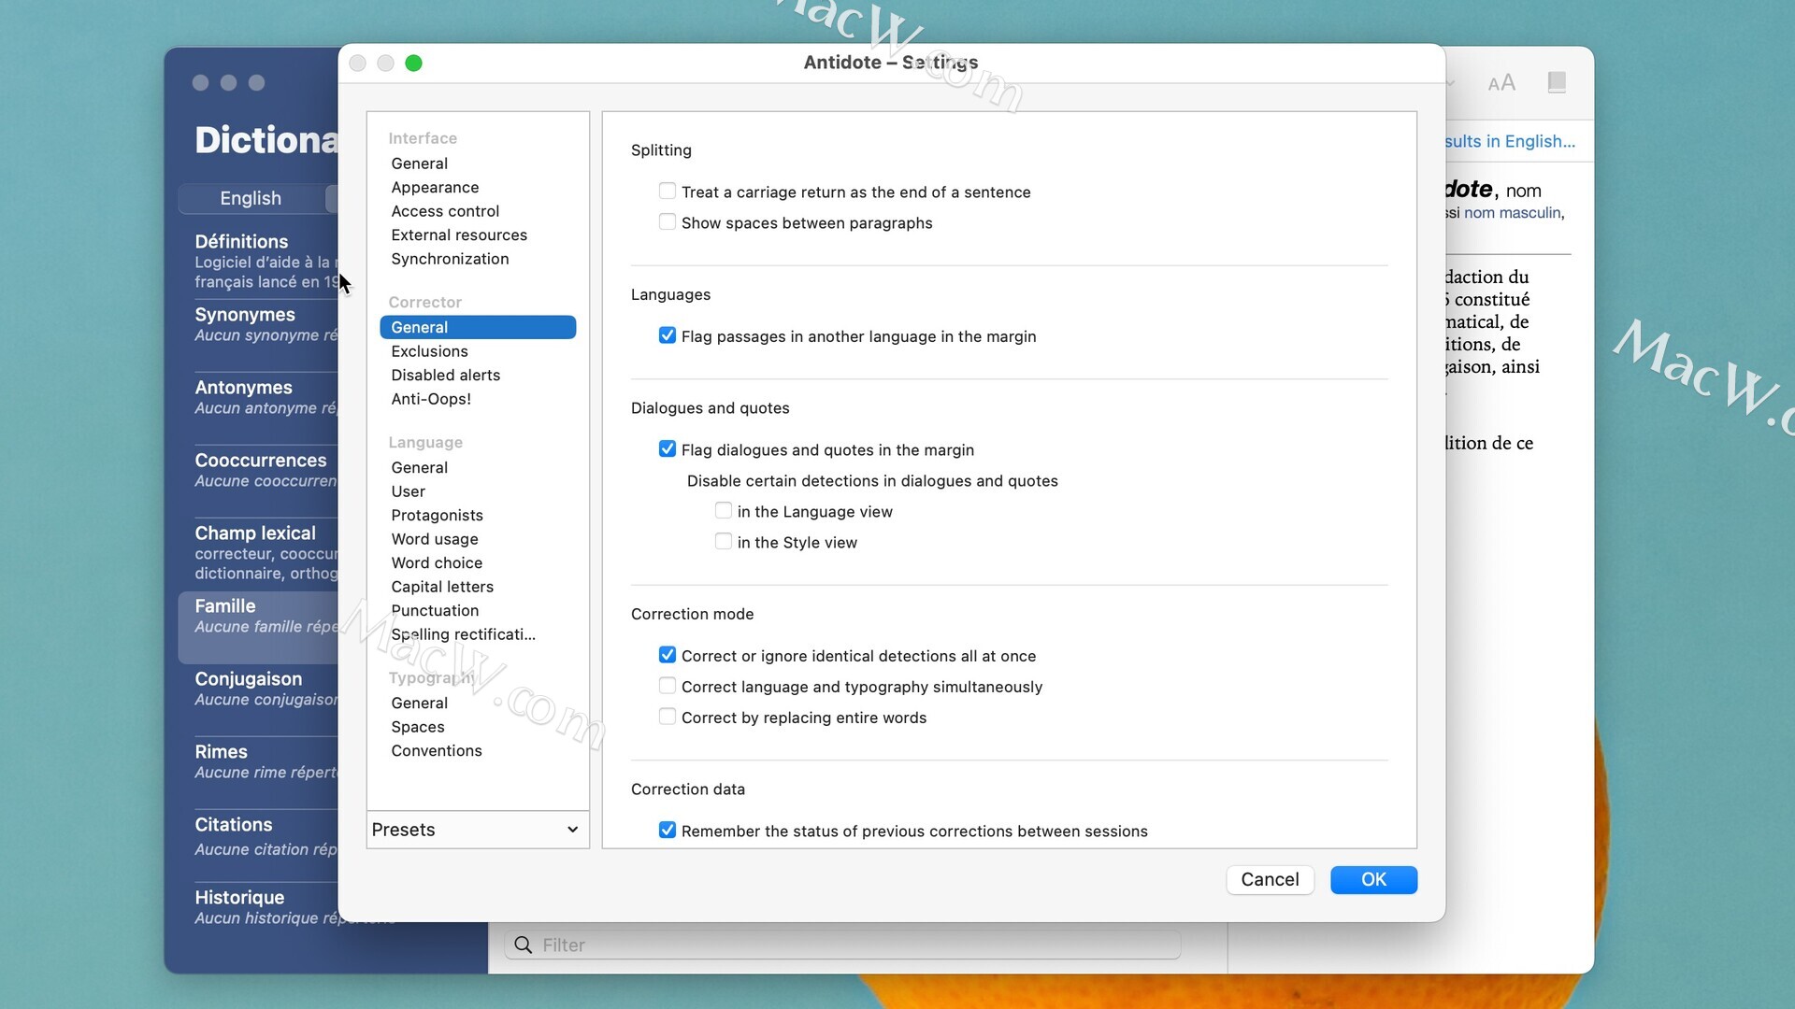Click the green zoom button of Settings window
The image size is (1795, 1009).
(x=413, y=63)
